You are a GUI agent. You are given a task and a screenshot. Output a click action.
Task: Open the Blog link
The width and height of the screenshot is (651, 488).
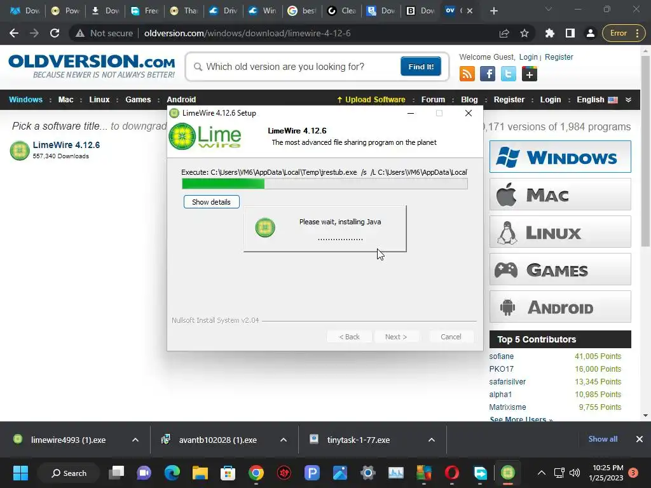(469, 100)
